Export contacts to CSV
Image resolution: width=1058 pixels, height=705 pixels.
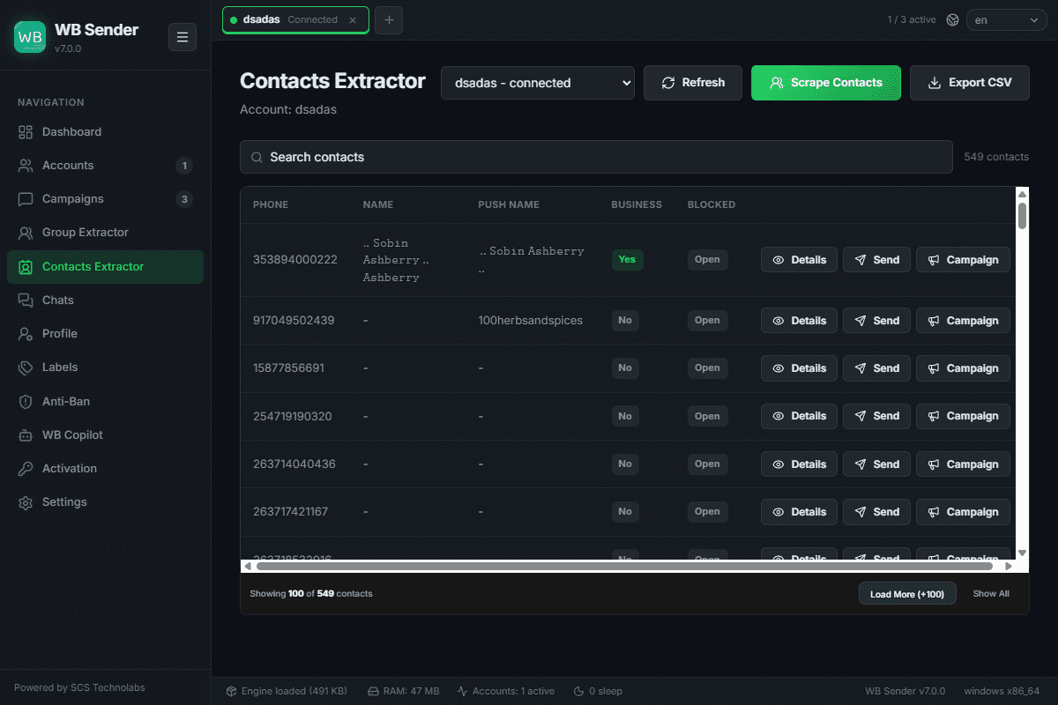tap(970, 83)
